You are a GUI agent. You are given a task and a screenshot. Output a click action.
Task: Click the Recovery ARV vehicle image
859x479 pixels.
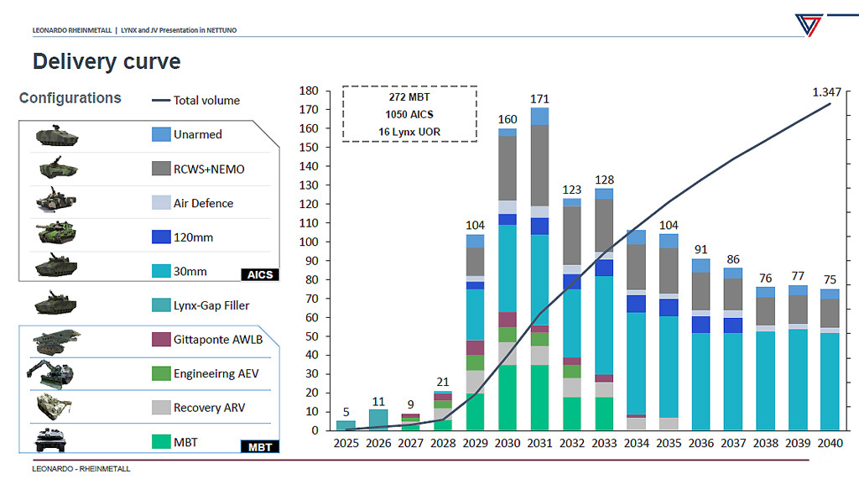[x=57, y=408]
